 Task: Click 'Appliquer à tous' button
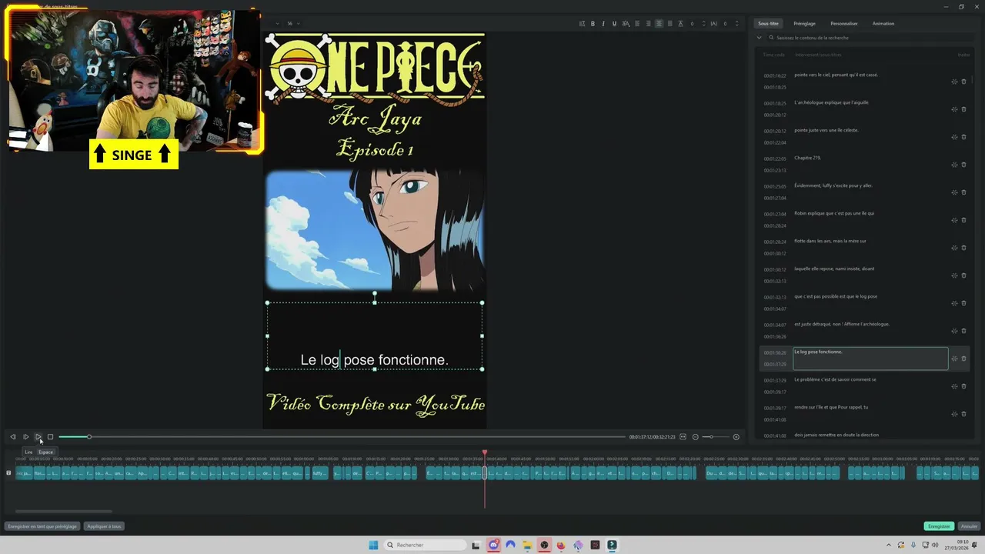tap(104, 526)
